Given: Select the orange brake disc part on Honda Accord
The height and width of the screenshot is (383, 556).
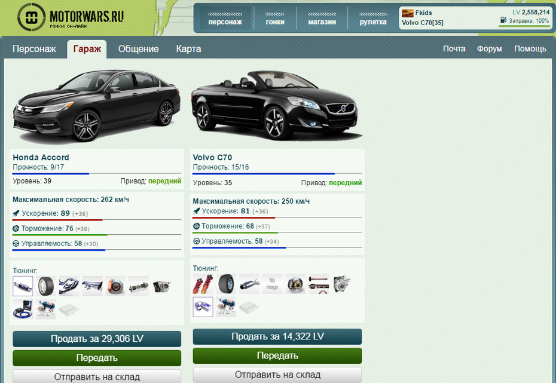Looking at the screenshot, I should (x=115, y=286).
